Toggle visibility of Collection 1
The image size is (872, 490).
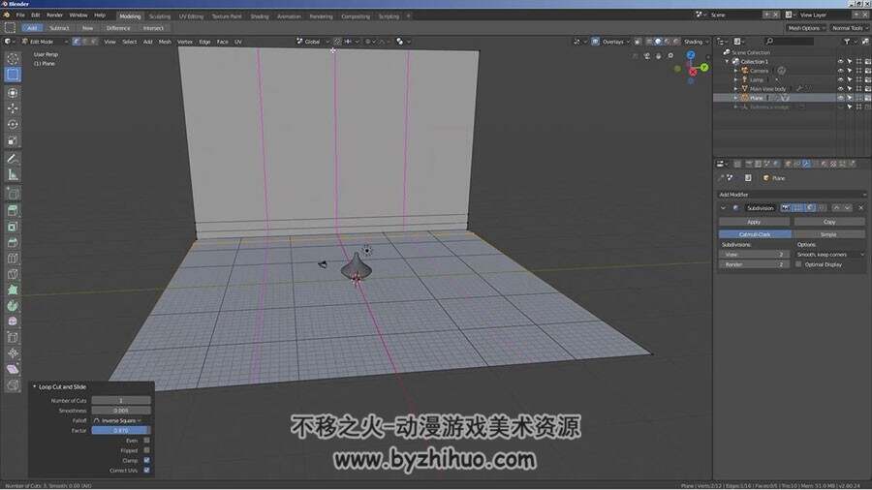coord(840,62)
